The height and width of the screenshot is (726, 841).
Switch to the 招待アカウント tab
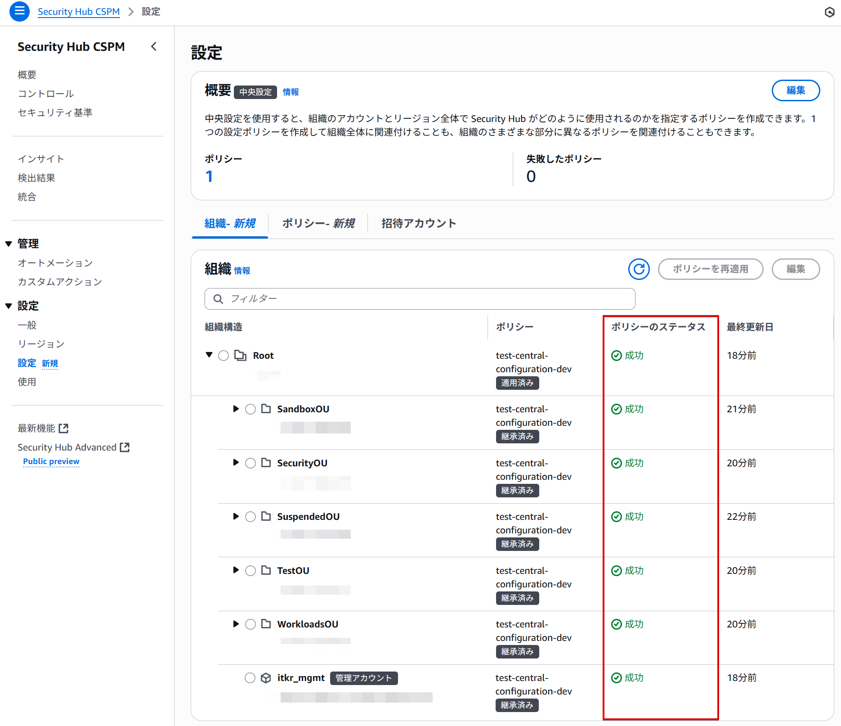[x=419, y=223]
